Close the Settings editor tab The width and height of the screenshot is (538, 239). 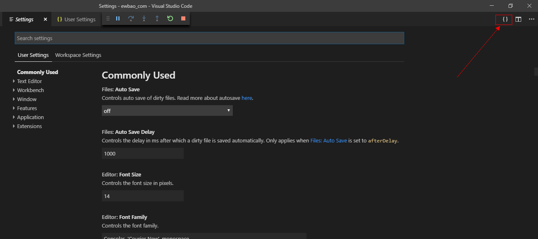pyautogui.click(x=45, y=19)
